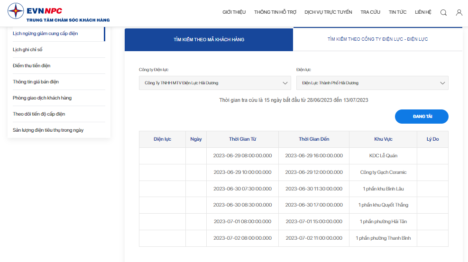Open Theo dõi tiến độ cấp điện link
The image size is (468, 262).
point(39,114)
